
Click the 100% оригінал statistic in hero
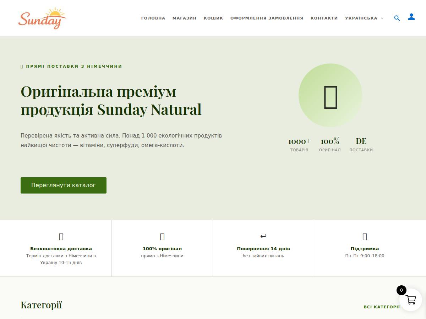click(x=330, y=145)
